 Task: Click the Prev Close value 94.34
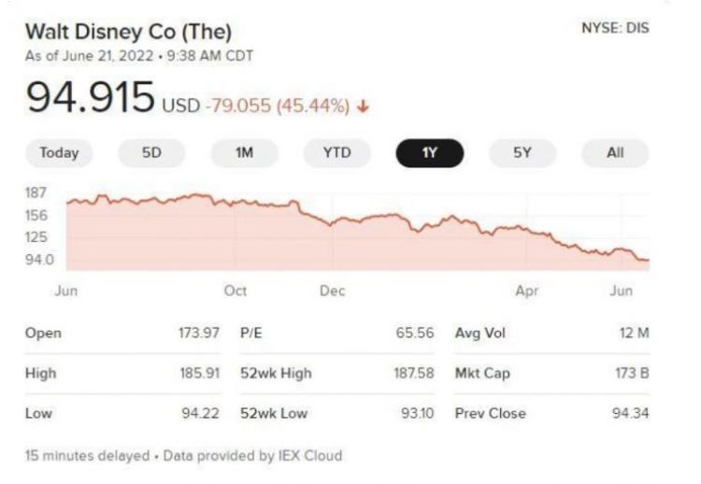point(630,413)
